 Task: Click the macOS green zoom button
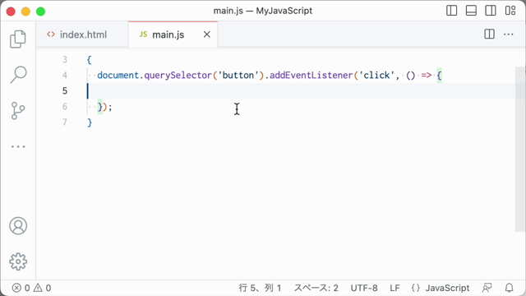point(40,12)
